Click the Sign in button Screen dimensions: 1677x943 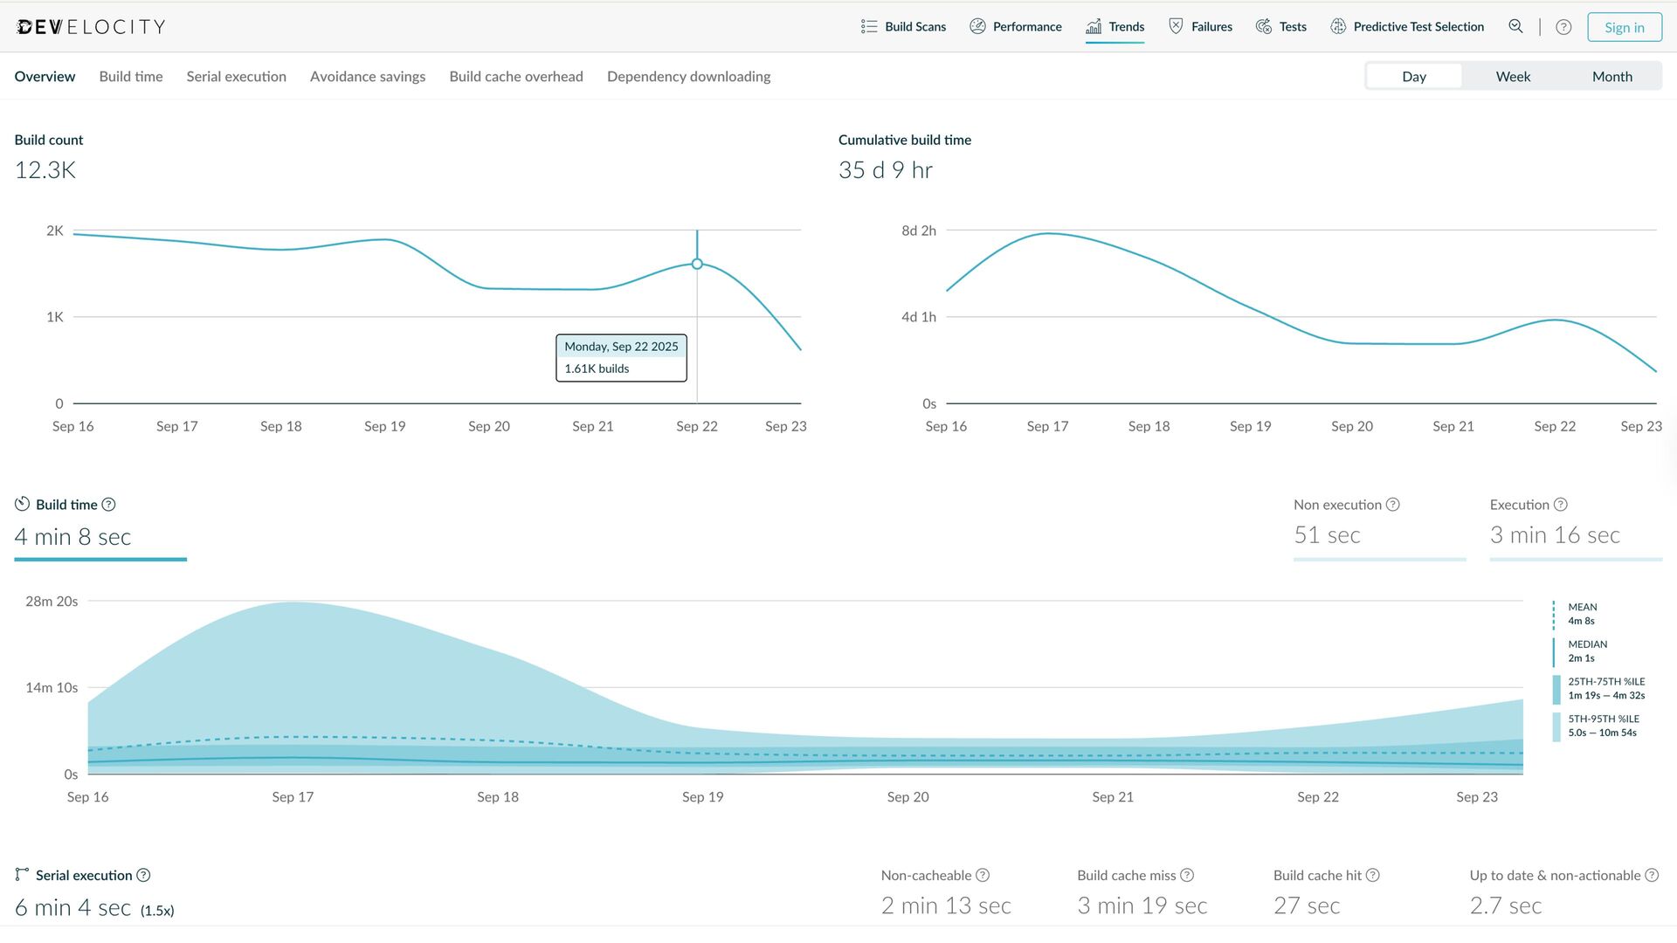1624,27
